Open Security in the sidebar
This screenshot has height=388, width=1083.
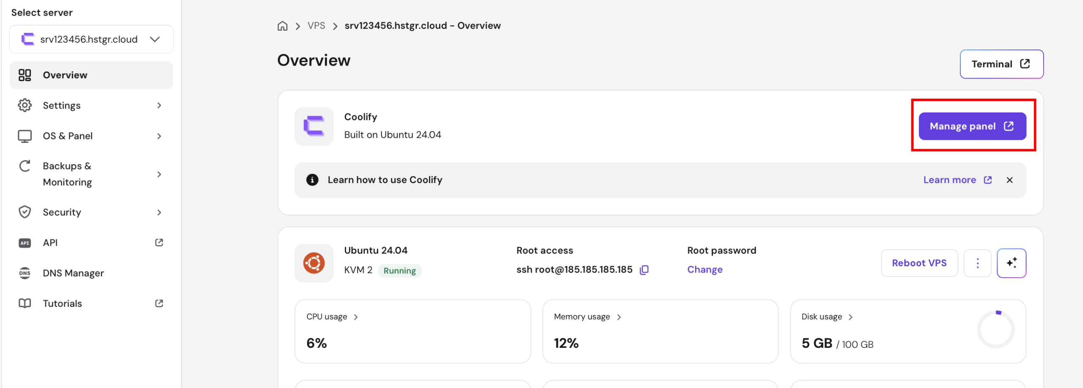coord(91,212)
